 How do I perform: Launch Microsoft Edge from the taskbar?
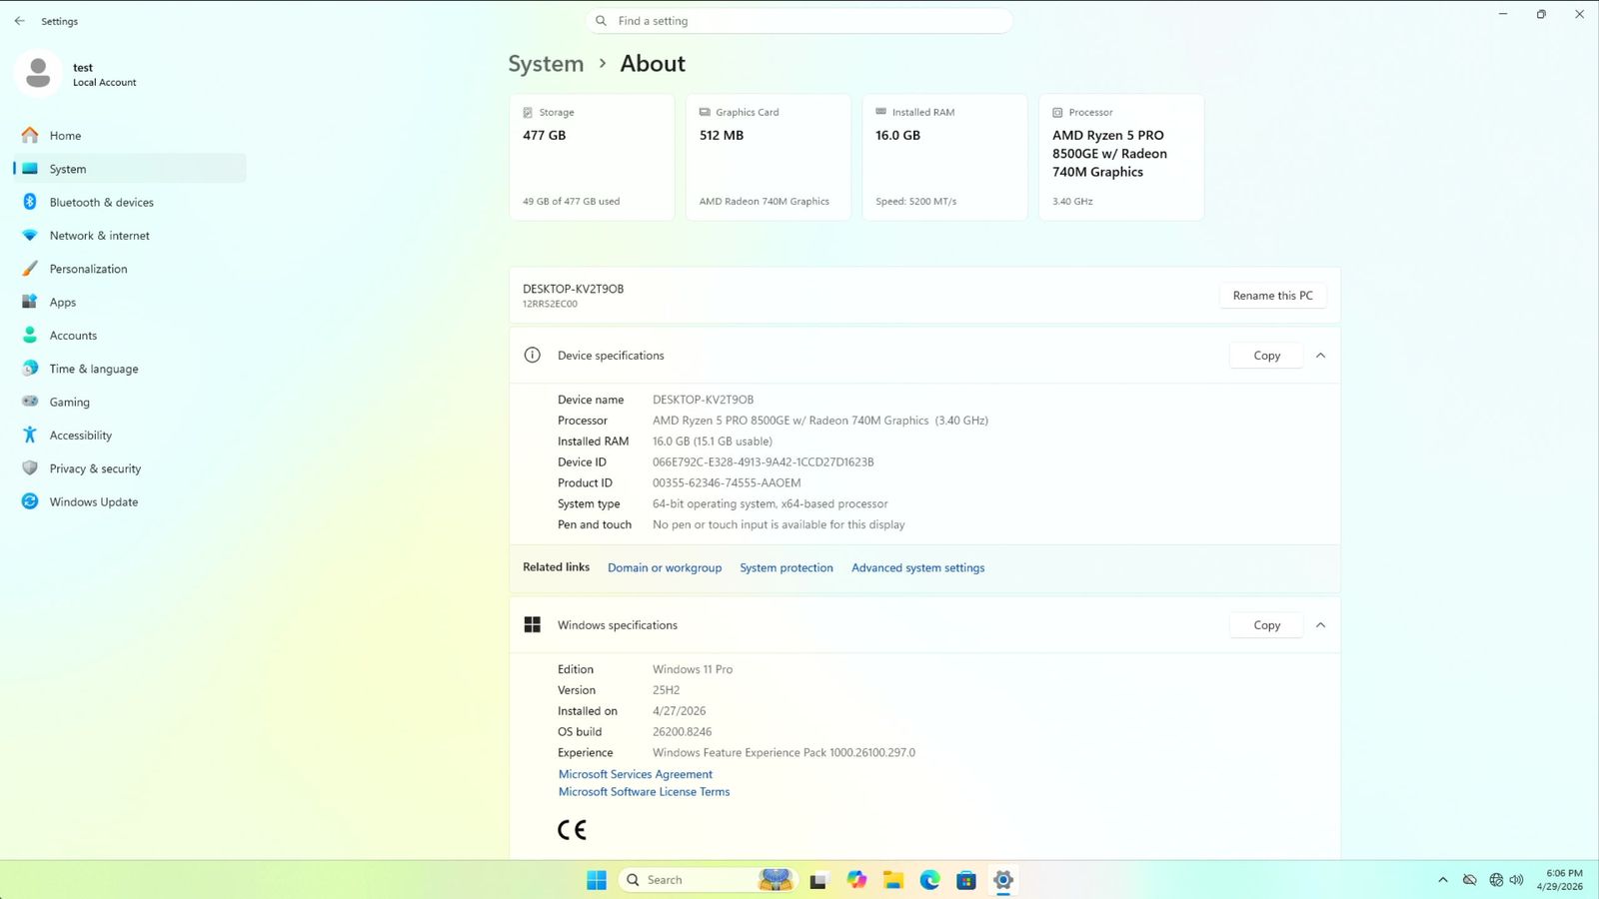929,880
